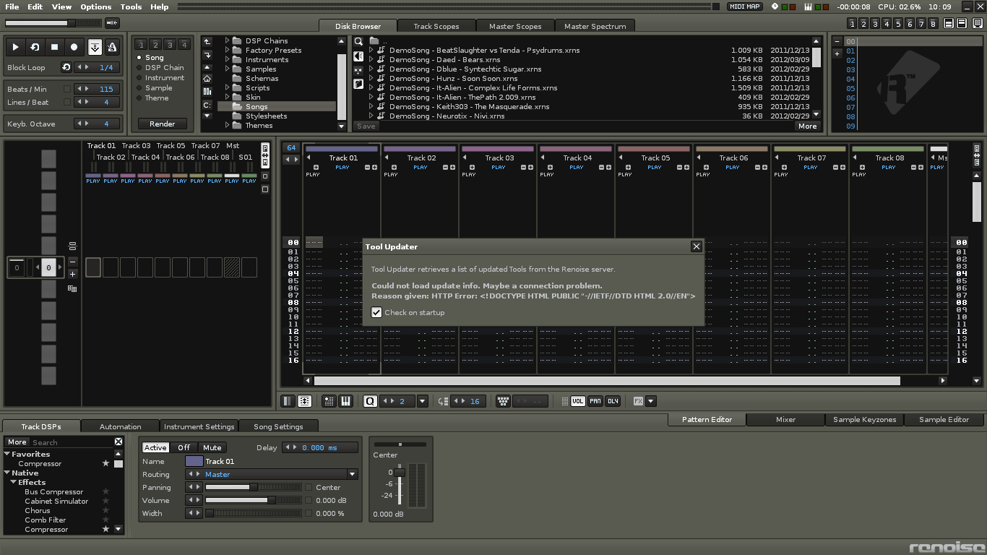This screenshot has height=555, width=987.
Task: Toggle pattern follow mode icon
Action: tap(95, 47)
